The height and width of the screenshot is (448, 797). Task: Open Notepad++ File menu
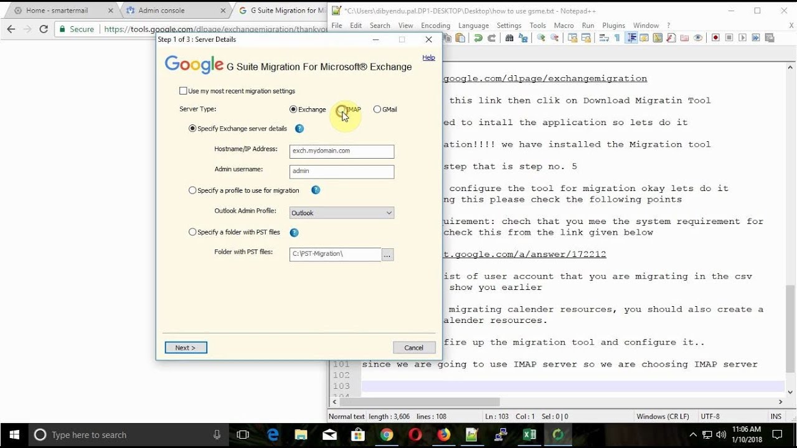pyautogui.click(x=337, y=26)
